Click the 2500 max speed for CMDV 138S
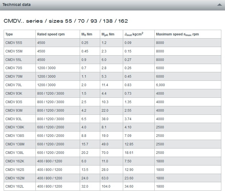This screenshot has width=225, height=191. point(160,135)
